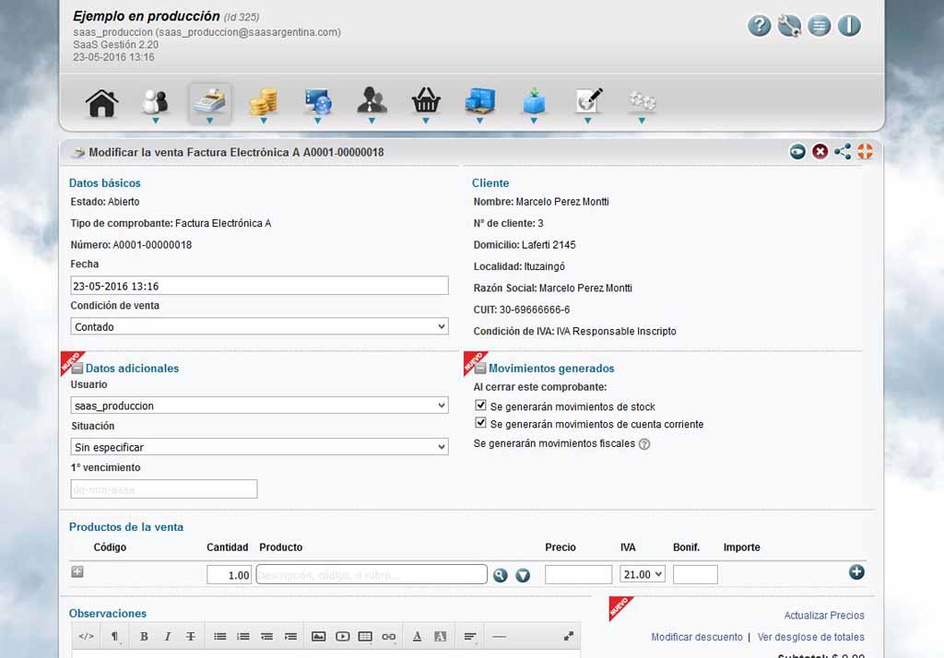
Task: Click the Producto description search field
Action: pyautogui.click(x=372, y=574)
